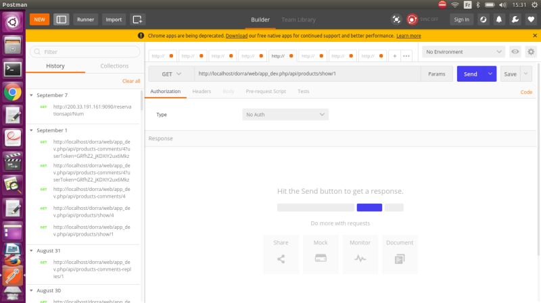The width and height of the screenshot is (541, 303).
Task: Open Postman icon in the dock
Action: point(13,275)
